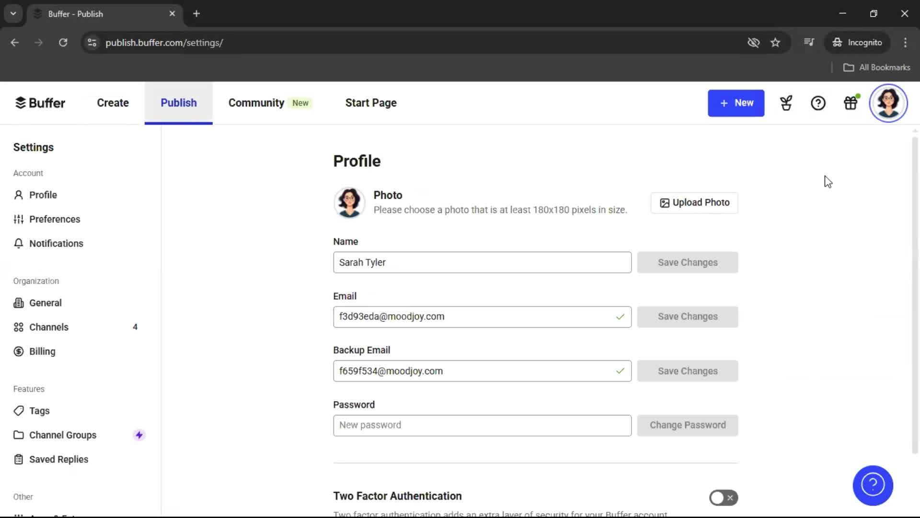This screenshot has height=518, width=920.
Task: Open the help question mark icon in header
Action: click(x=818, y=103)
